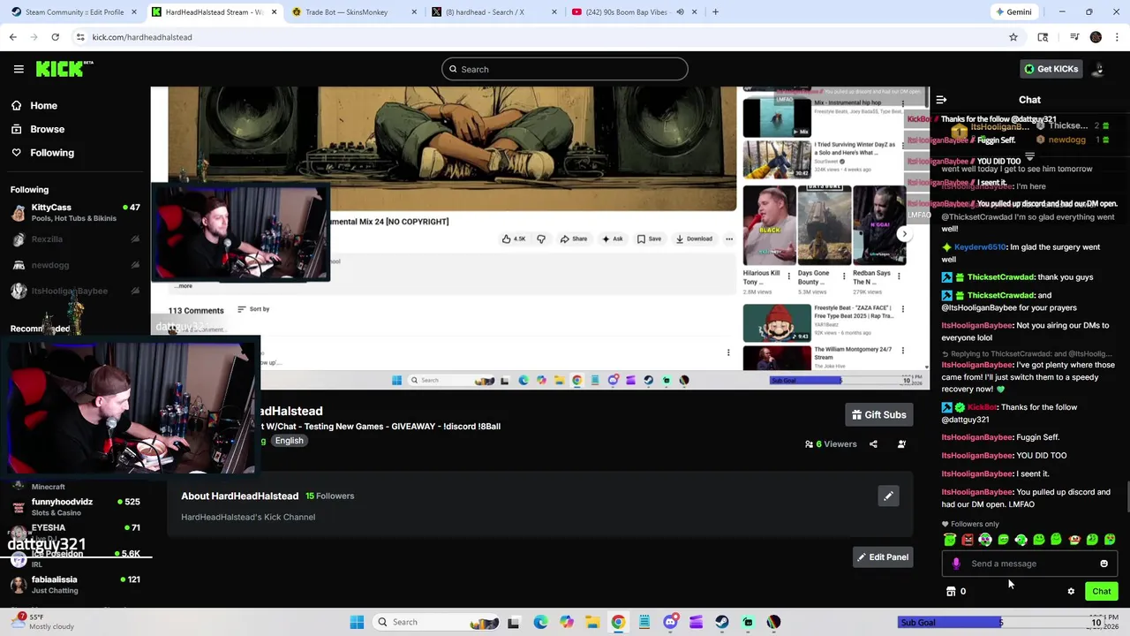
Task: Click the Gift Subs button
Action: click(x=878, y=415)
